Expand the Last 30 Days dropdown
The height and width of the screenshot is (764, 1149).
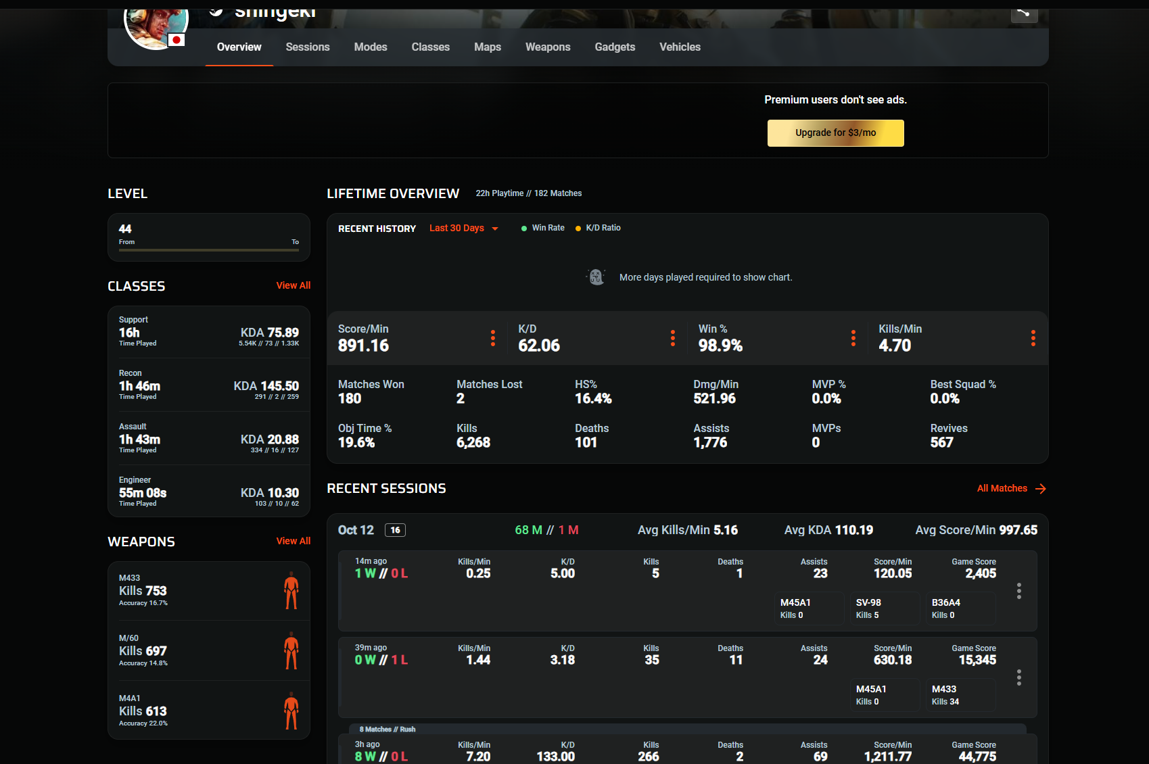click(x=464, y=229)
